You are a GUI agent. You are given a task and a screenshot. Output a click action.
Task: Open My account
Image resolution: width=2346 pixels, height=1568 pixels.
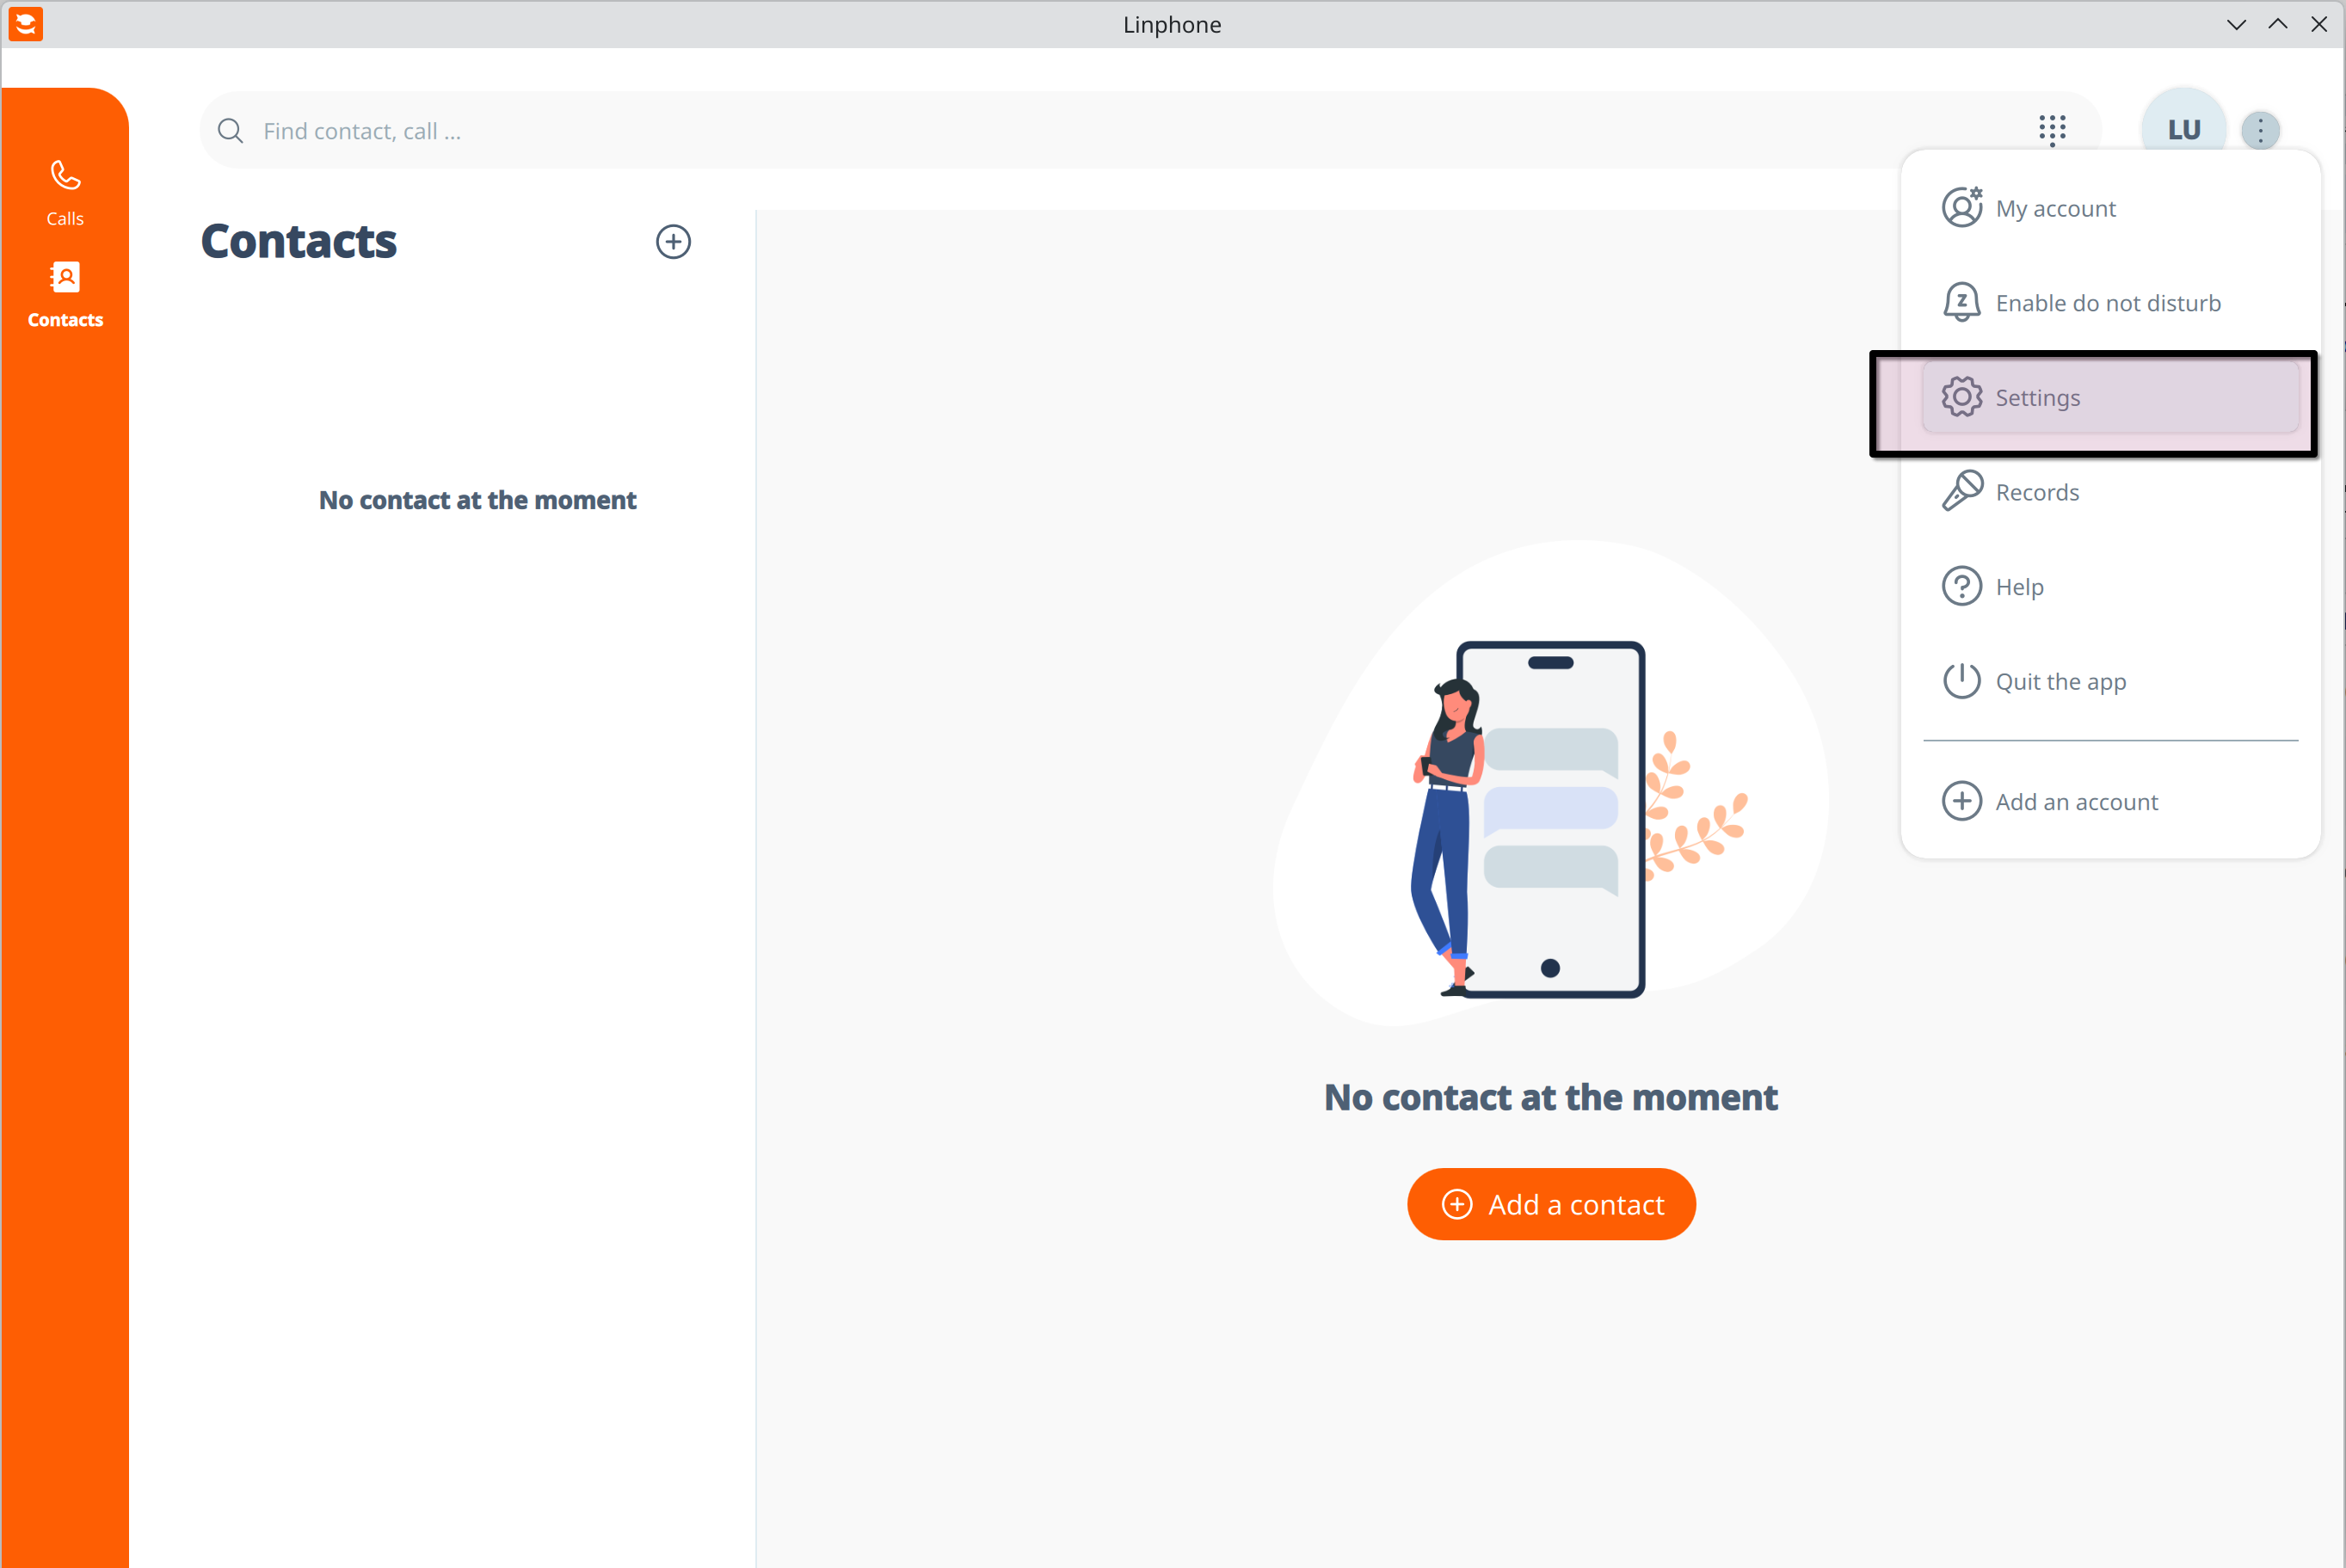pyautogui.click(x=2055, y=208)
